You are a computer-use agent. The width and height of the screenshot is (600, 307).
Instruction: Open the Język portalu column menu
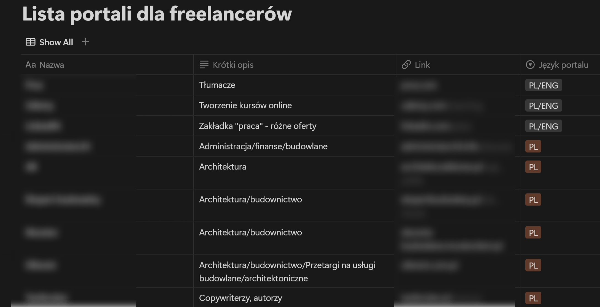click(563, 65)
